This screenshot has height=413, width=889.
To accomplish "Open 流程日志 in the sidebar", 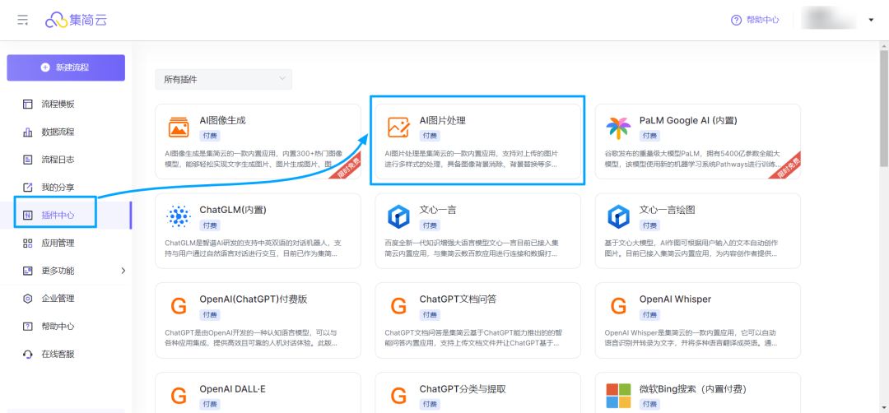I will (58, 160).
